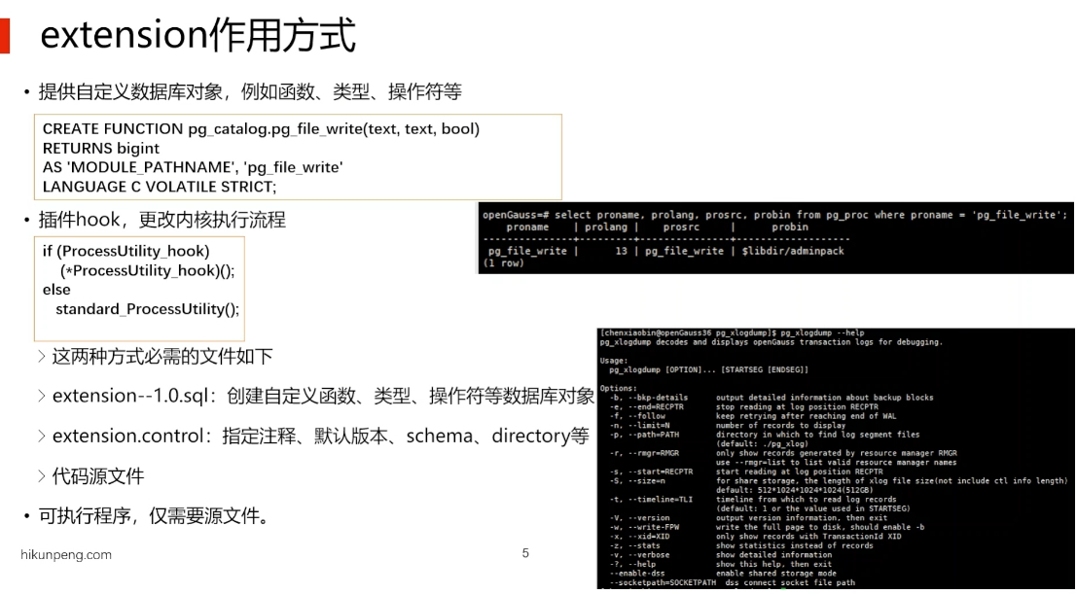Click the "-V, --version" option

click(639, 518)
